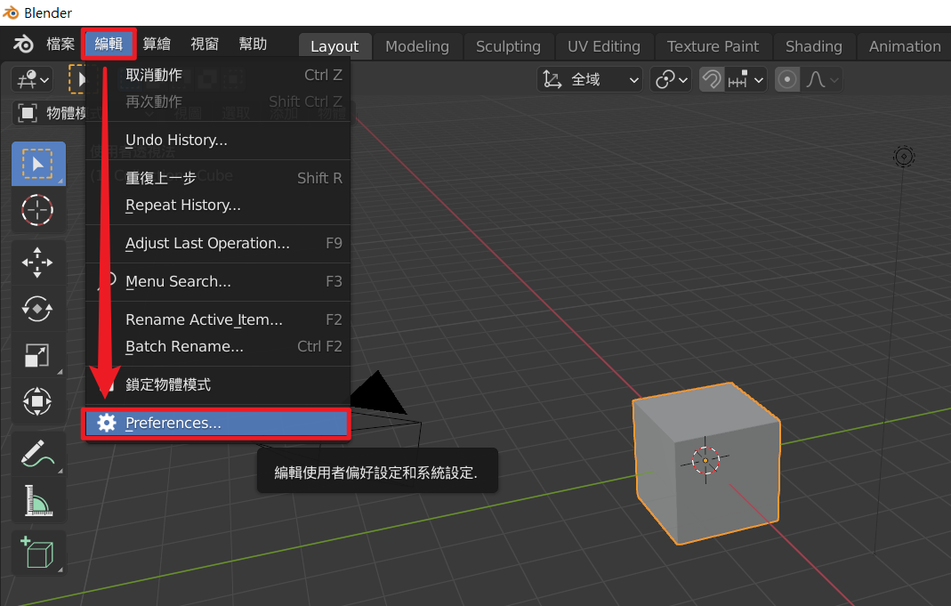Switch to the Modeling workspace tab
The image size is (951, 606).
tap(417, 46)
